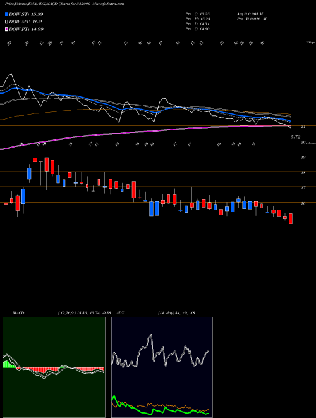Click the MACD (12,26,9) values text
This screenshot has width=316, height=418.
coord(86,313)
